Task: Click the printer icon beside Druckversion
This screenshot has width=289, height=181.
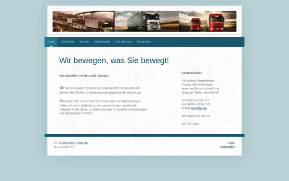Action: [56, 142]
